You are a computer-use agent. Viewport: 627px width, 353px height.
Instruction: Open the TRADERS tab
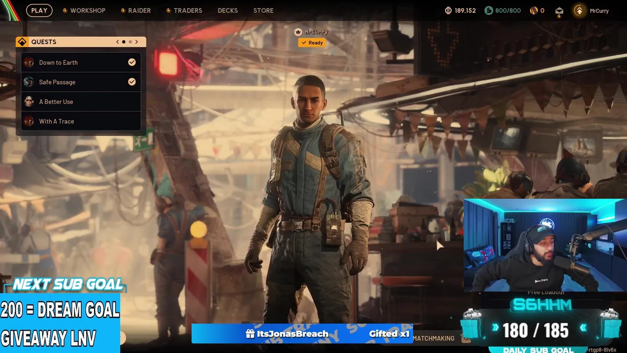pos(188,10)
